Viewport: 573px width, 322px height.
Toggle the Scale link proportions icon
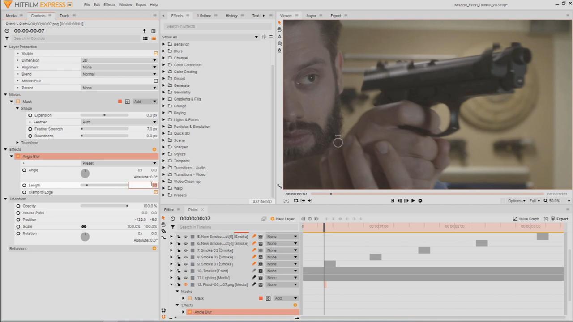[x=84, y=226]
